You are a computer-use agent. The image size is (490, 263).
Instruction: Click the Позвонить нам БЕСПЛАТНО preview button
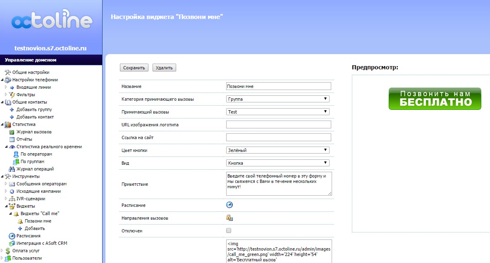click(435, 99)
